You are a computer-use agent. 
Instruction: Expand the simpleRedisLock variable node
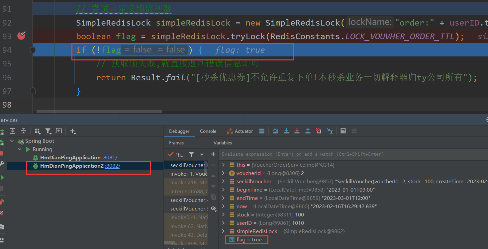point(223,231)
